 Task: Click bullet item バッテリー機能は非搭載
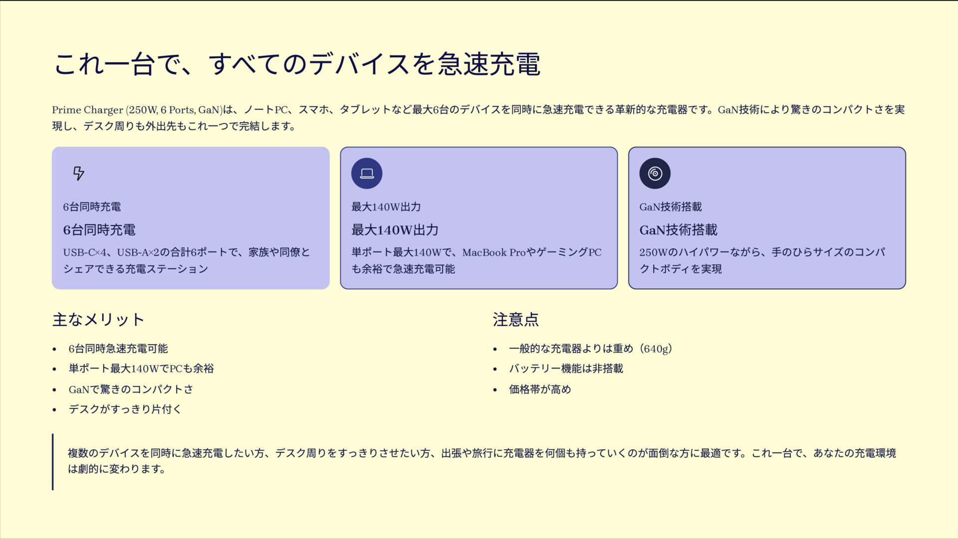tap(566, 369)
